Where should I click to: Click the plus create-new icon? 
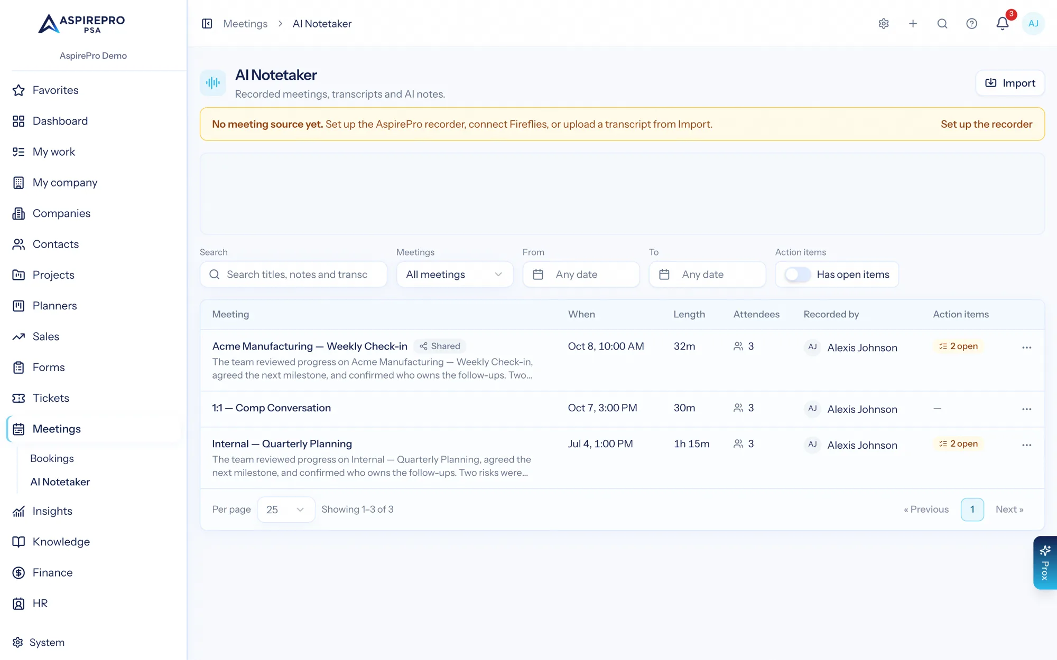point(913,24)
